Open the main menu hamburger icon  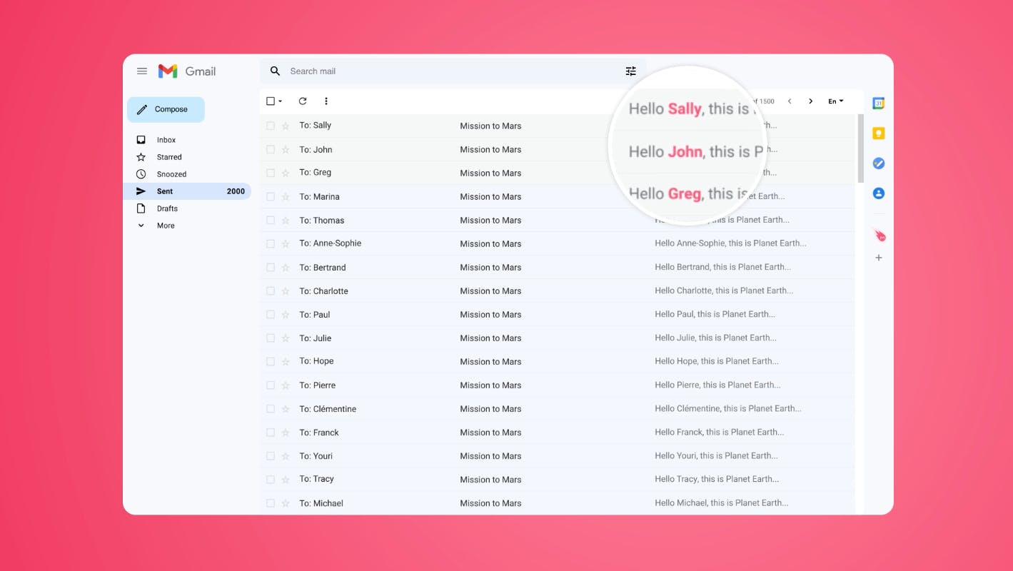click(x=142, y=71)
